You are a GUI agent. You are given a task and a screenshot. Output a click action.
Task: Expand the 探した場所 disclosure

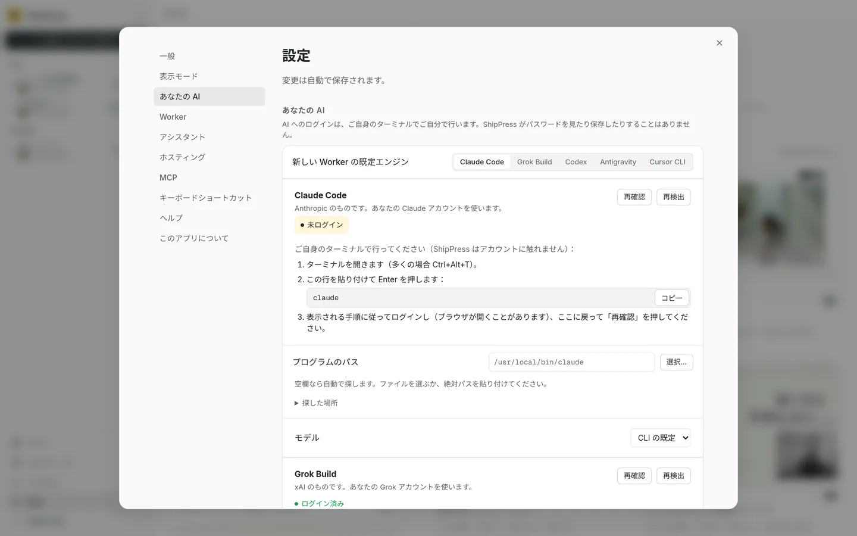(x=316, y=403)
